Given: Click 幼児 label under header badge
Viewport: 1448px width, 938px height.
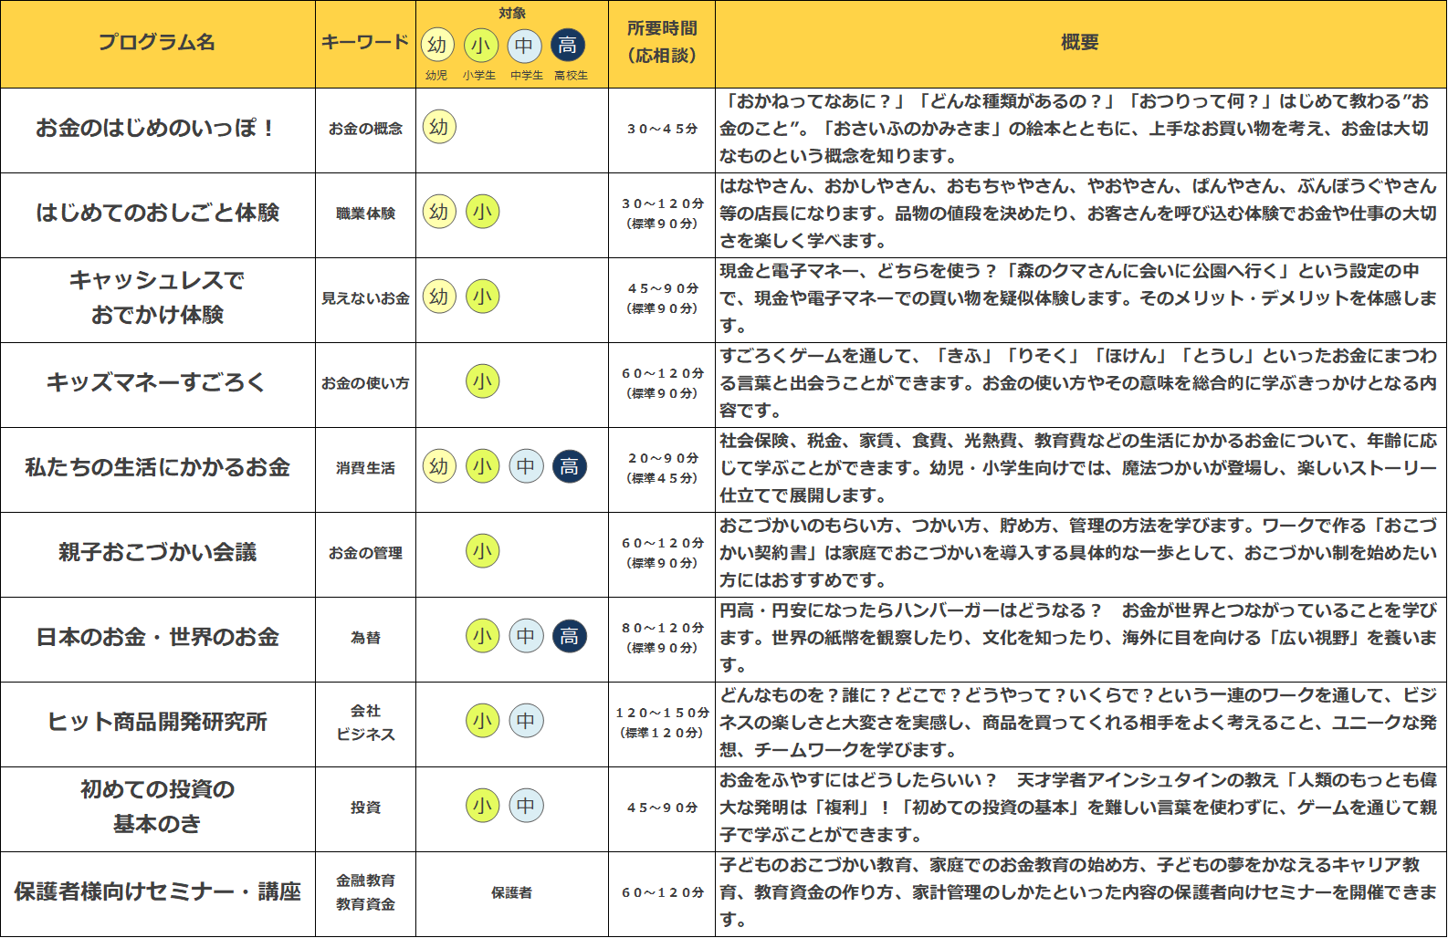Looking at the screenshot, I should click(436, 76).
